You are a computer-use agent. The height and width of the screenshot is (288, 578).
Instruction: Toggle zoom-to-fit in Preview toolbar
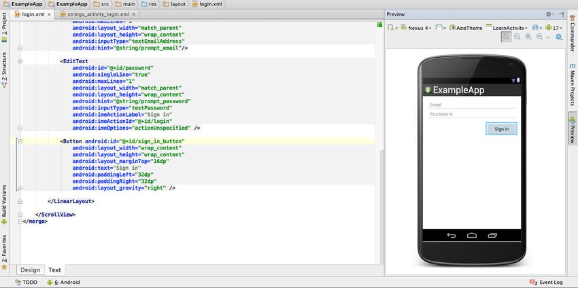[x=506, y=37]
